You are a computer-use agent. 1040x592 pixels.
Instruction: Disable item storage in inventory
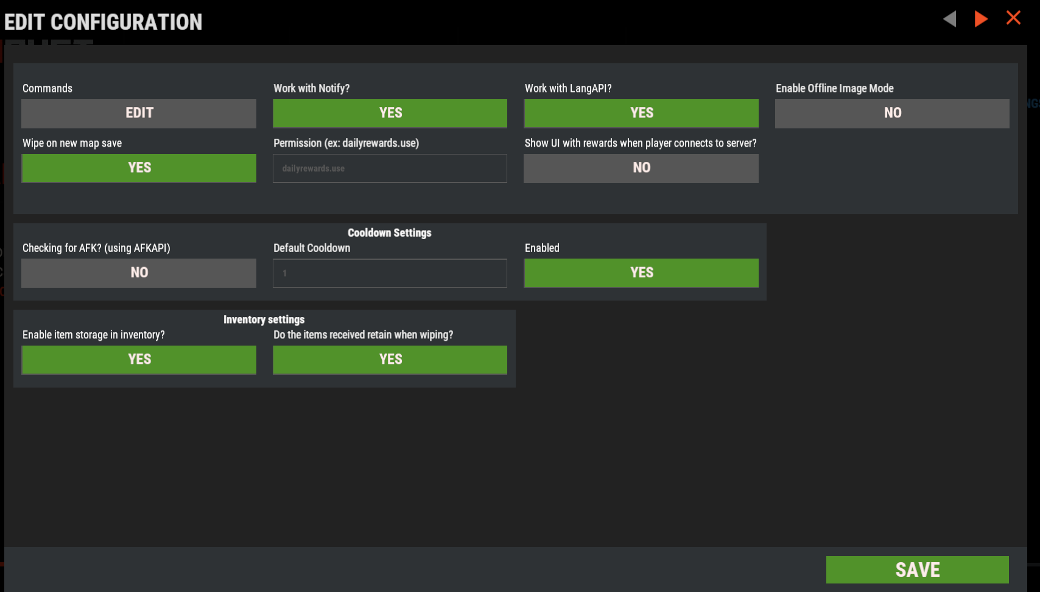coord(139,360)
